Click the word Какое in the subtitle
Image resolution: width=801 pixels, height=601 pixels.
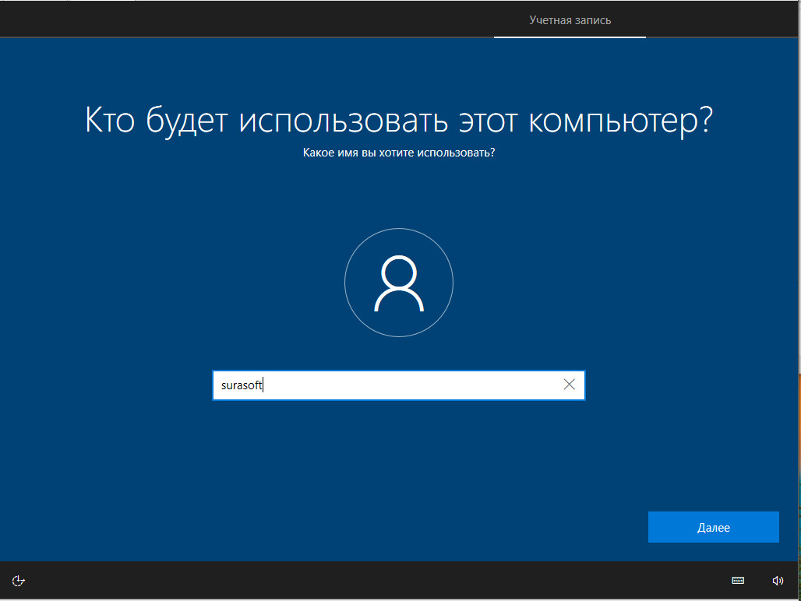pos(318,153)
